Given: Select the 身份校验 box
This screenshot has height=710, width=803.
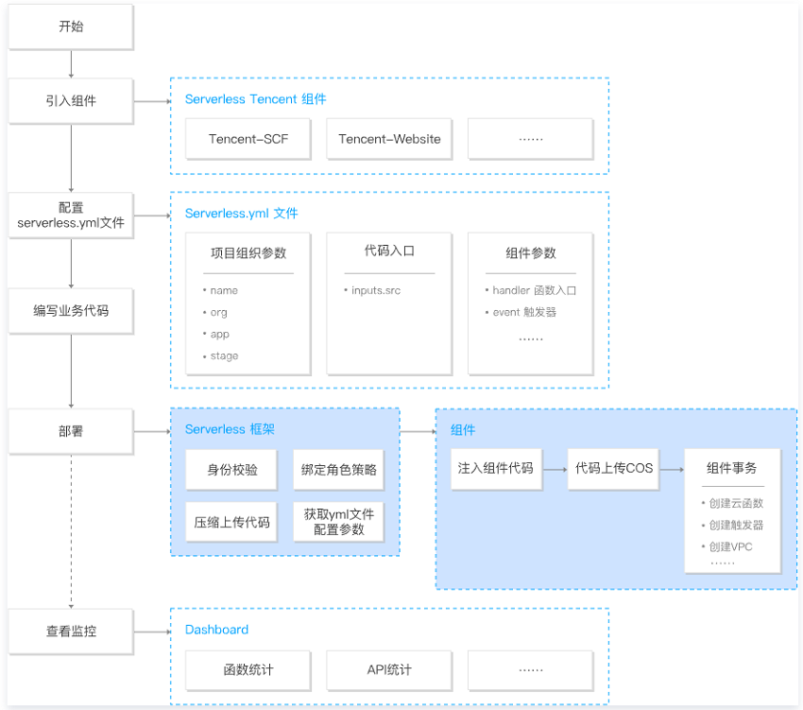Looking at the screenshot, I should 231,470.
